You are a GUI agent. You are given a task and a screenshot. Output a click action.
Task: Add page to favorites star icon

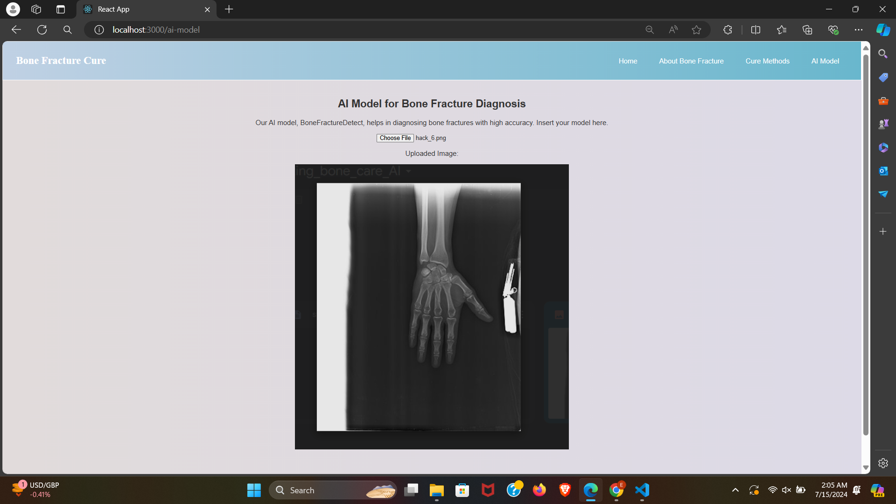[x=696, y=30]
